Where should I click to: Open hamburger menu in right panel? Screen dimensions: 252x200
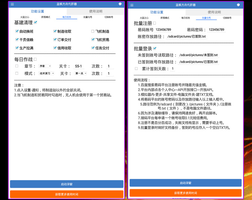pyautogui.click(x=132, y=5)
